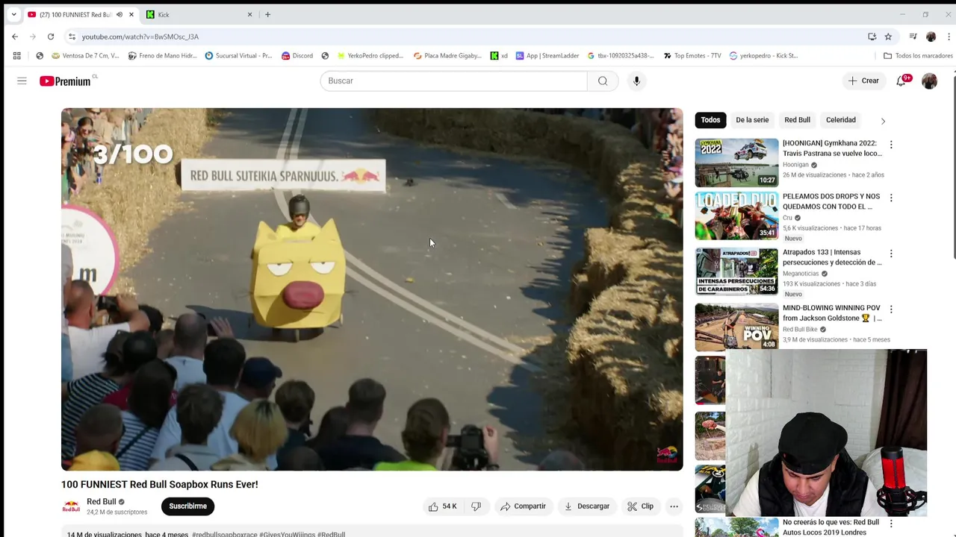Open Discord bookmark
The image size is (956, 537).
297,55
